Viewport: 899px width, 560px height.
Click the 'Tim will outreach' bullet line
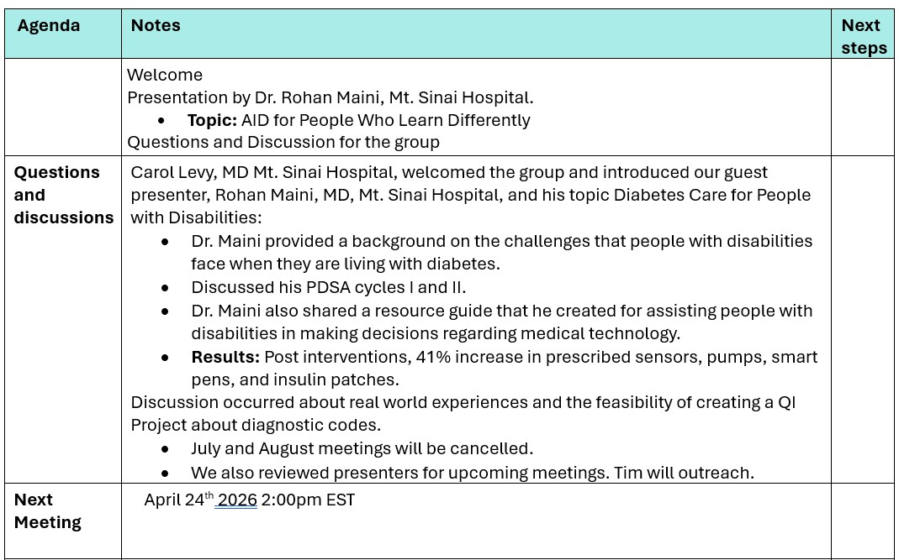(471, 472)
